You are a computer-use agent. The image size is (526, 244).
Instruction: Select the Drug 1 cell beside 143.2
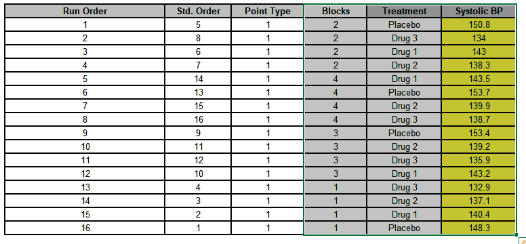[x=404, y=174]
